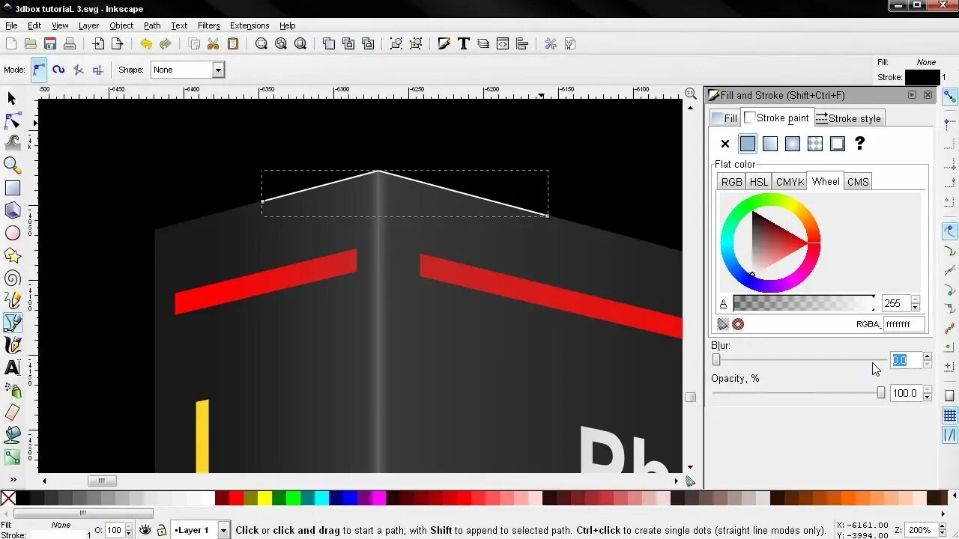Select the Calligraphy tool

coord(12,345)
